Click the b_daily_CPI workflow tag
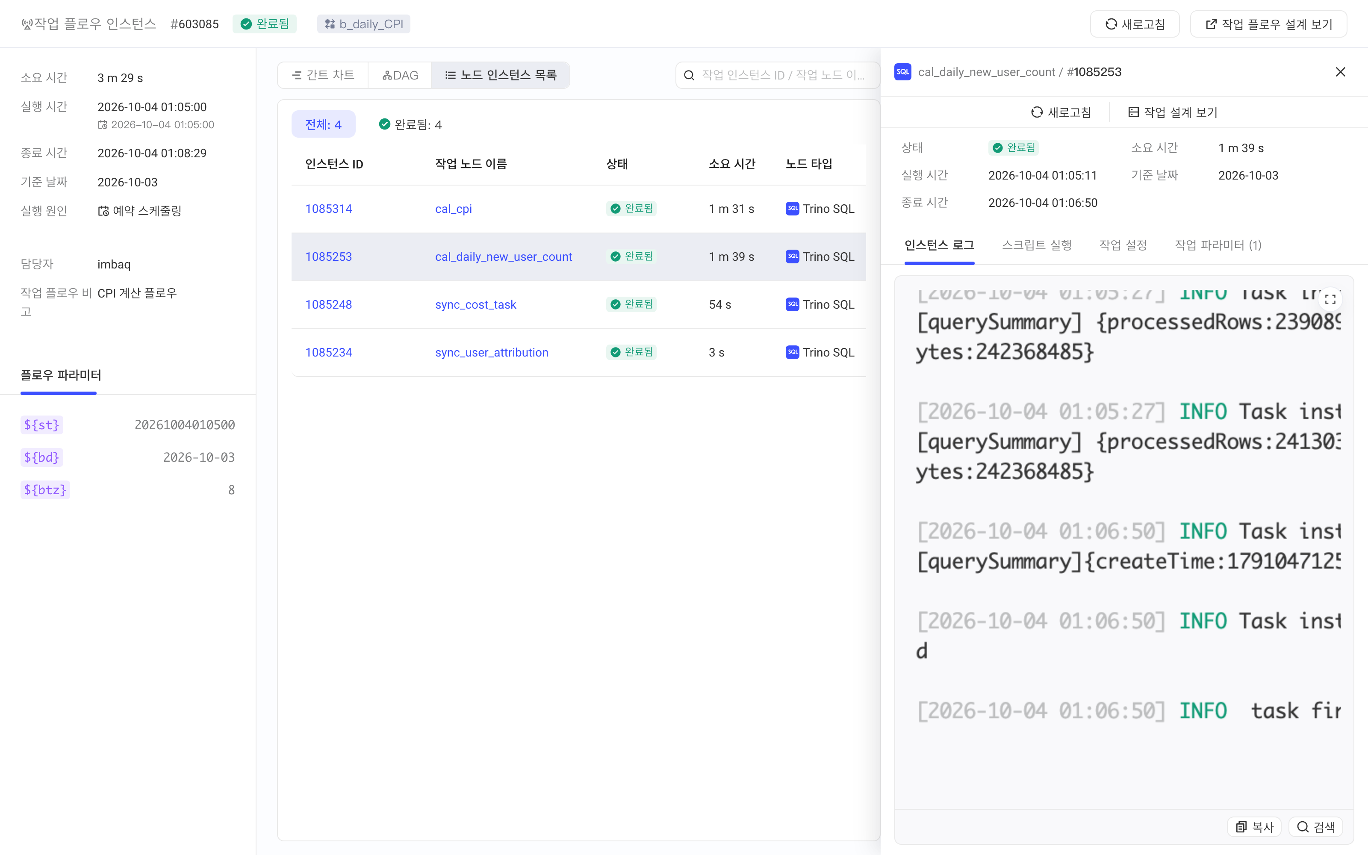1368x855 pixels. coord(363,24)
